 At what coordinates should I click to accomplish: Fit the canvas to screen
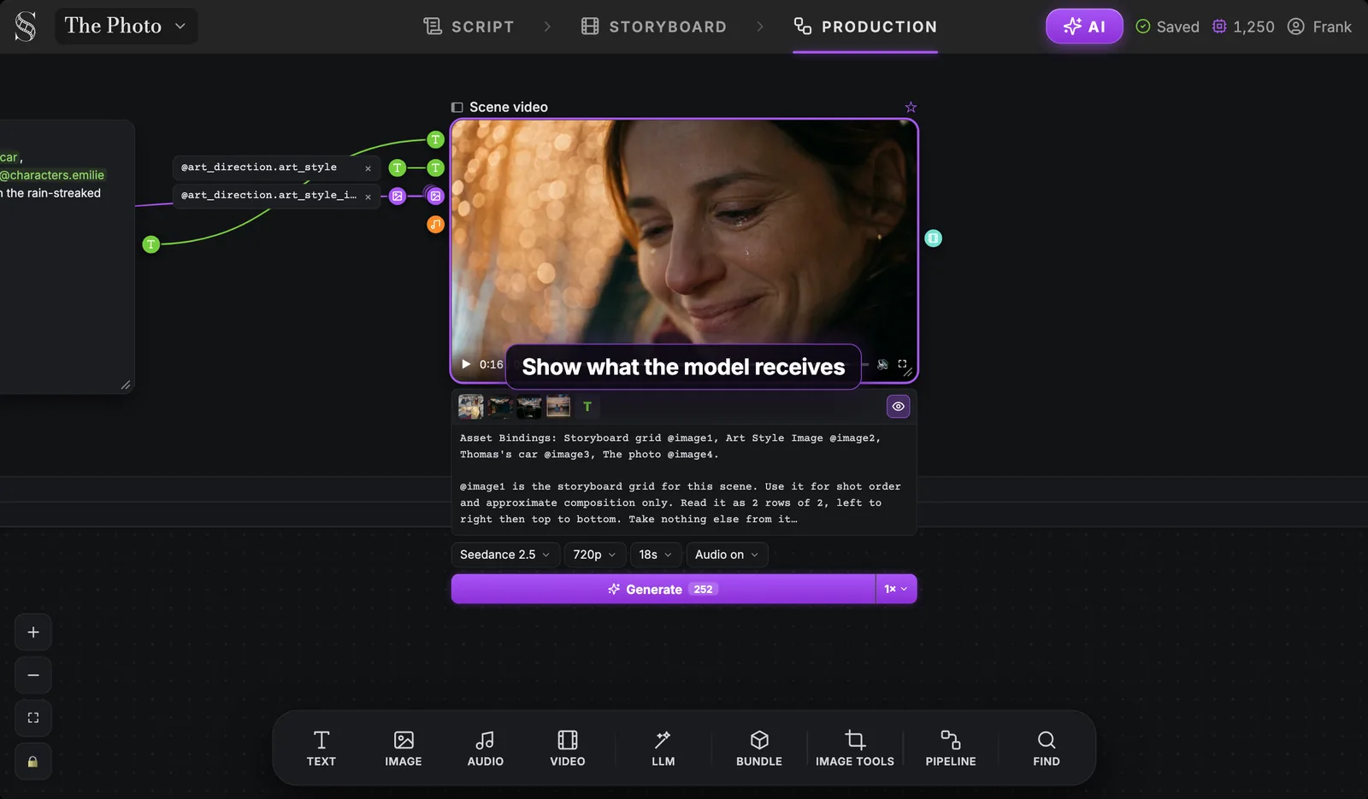point(33,718)
